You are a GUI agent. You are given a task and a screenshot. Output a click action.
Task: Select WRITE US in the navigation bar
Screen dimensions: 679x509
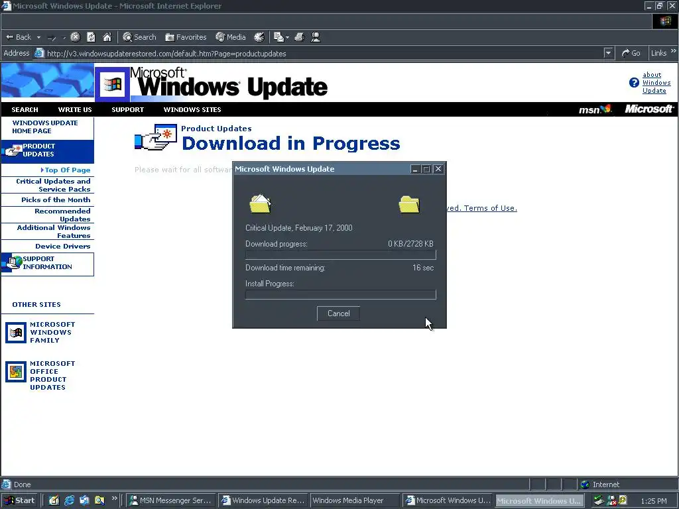75,110
